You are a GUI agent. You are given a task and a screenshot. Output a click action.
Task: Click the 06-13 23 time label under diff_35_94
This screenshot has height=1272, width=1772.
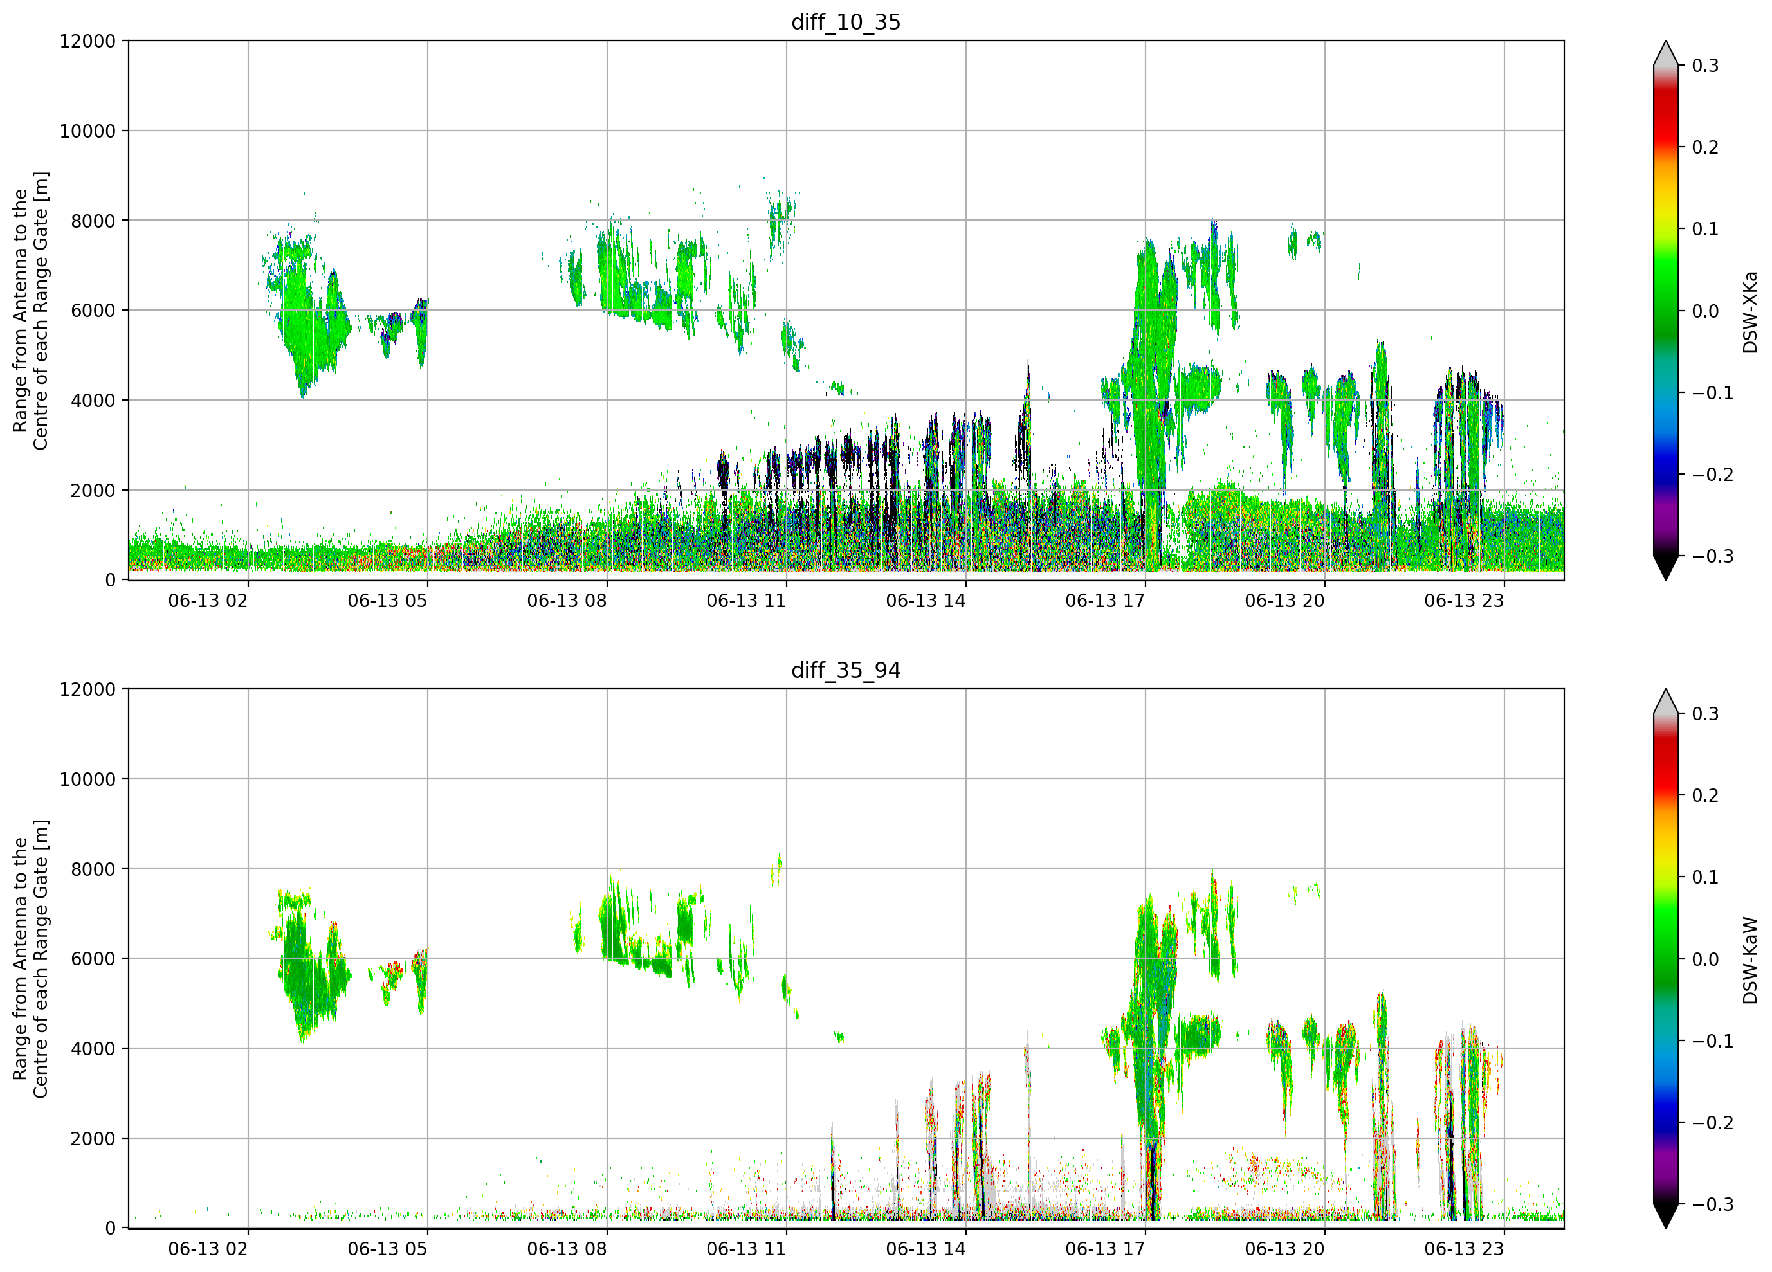pos(1464,1249)
